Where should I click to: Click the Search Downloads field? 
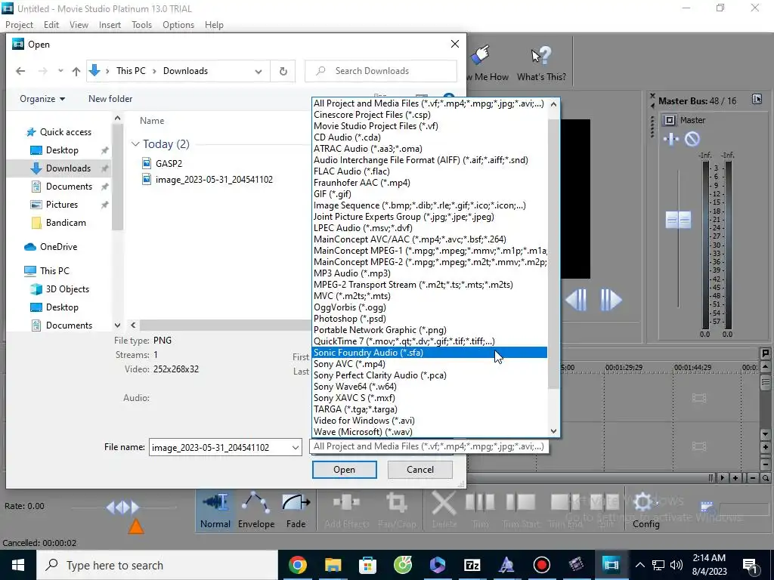tap(381, 71)
